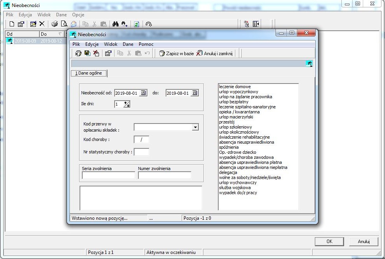Open the Dane menu in the dialog

pyautogui.click(x=128, y=44)
